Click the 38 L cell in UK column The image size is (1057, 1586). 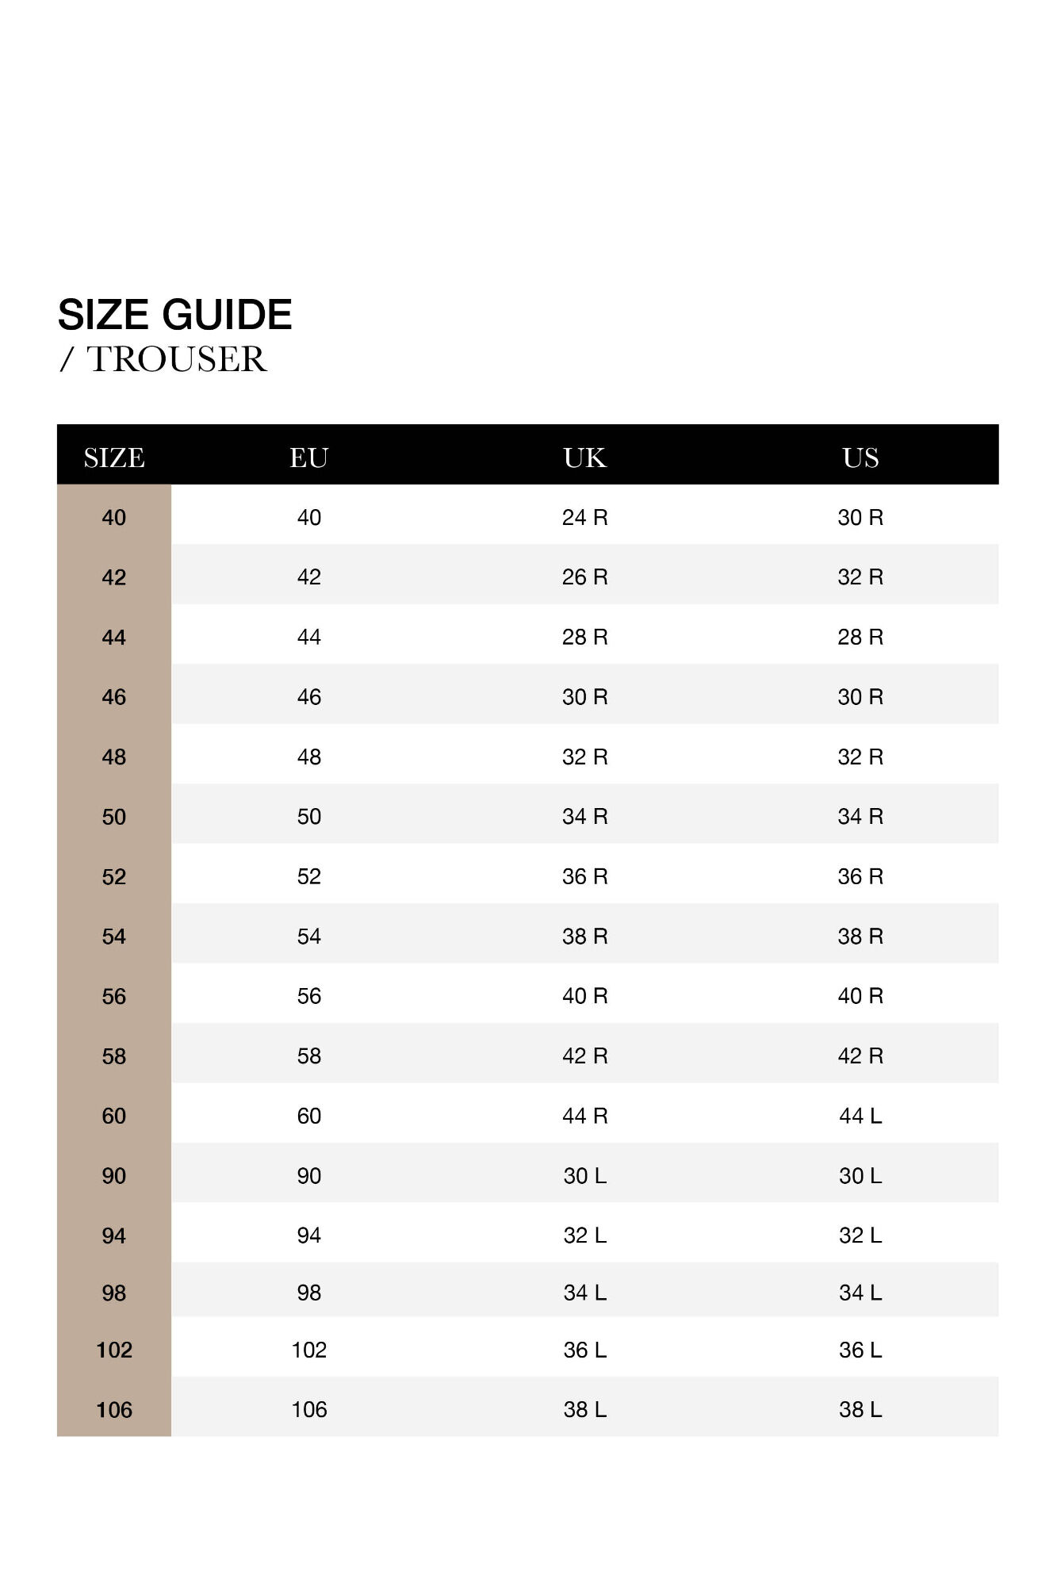[584, 1409]
